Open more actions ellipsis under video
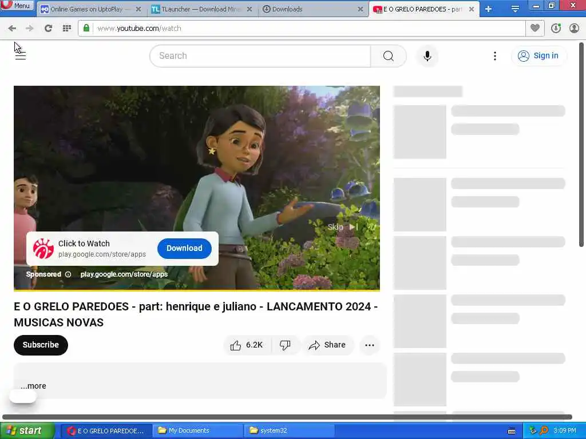 (x=370, y=345)
